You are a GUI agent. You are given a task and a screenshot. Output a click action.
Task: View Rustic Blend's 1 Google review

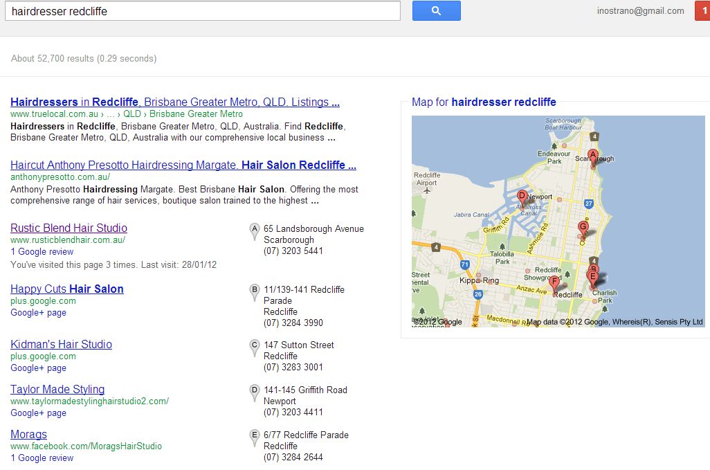point(42,252)
